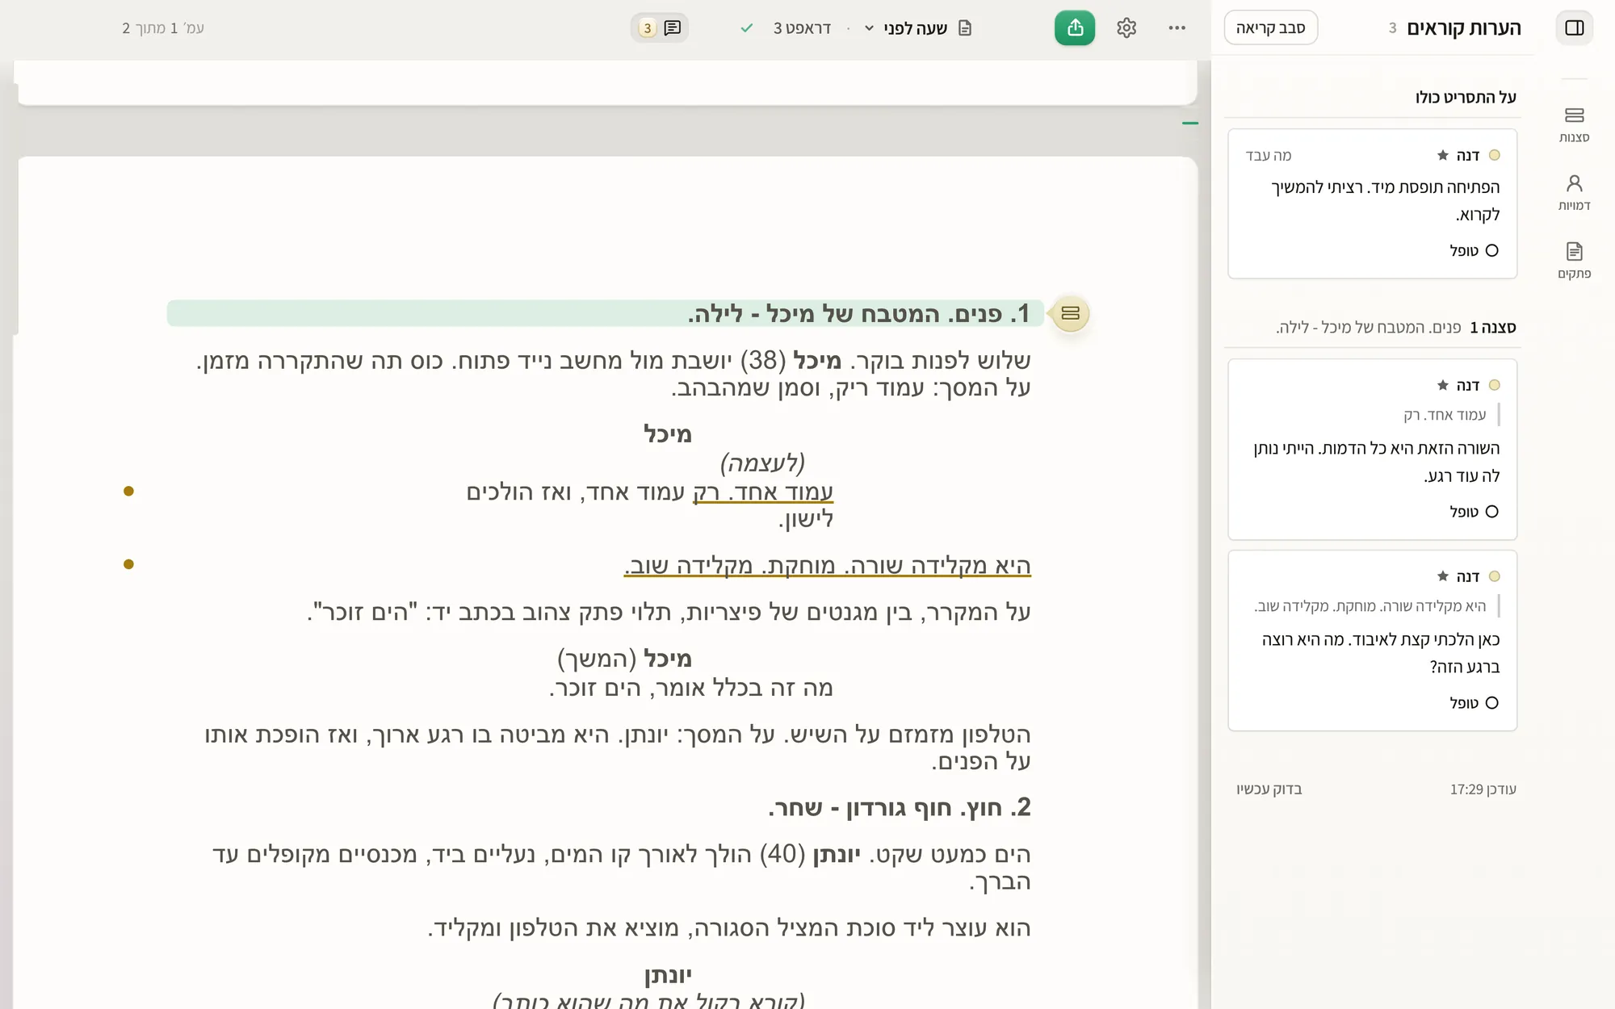Screen dimensions: 1615x1009
Task: Click בדוק עכשיו check now link
Action: pyautogui.click(x=1269, y=789)
